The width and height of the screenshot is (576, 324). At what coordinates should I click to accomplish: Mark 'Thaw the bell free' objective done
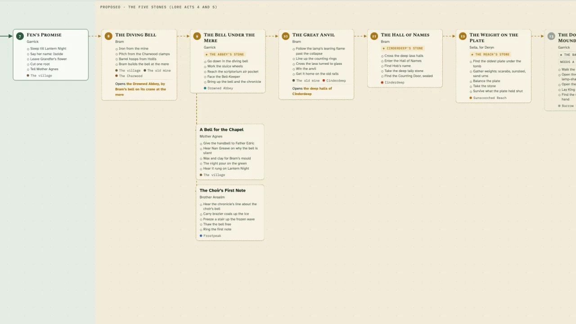point(201,224)
